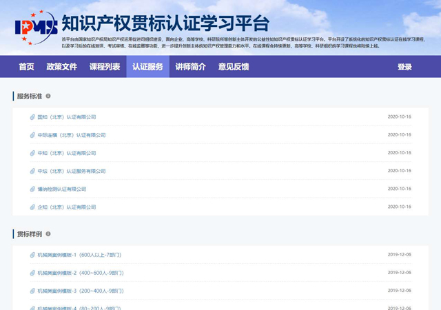Open the 认证服务有限公司 link
This screenshot has width=441, height=310.
coord(72,171)
